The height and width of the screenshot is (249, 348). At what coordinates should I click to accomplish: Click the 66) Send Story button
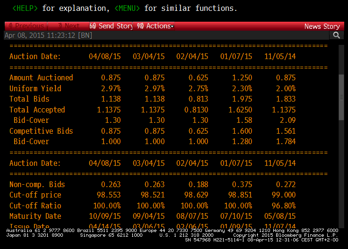tap(111, 26)
